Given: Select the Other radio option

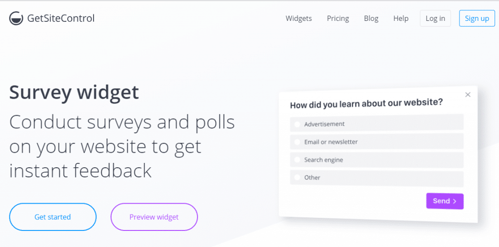Looking at the screenshot, I should pos(297,177).
